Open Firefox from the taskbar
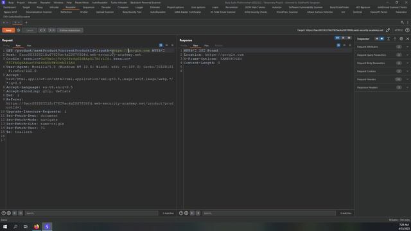The image size is (411, 231). pos(37,227)
